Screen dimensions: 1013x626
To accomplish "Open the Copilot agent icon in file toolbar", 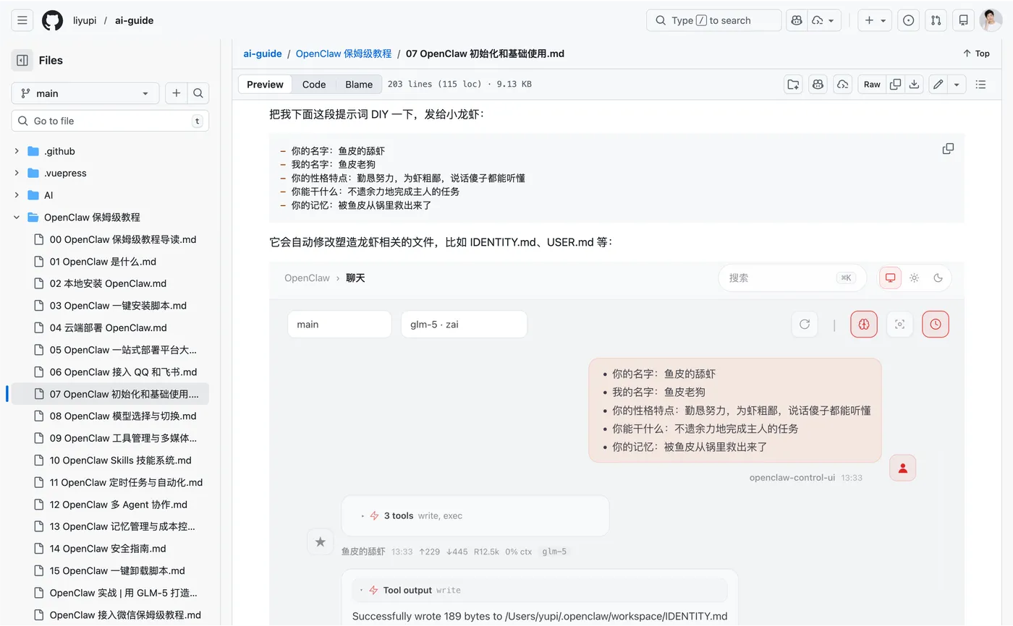I will click(842, 84).
